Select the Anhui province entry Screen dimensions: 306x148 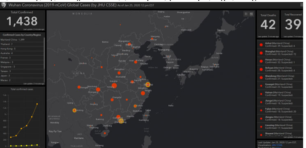pyautogui.click(x=280, y=45)
